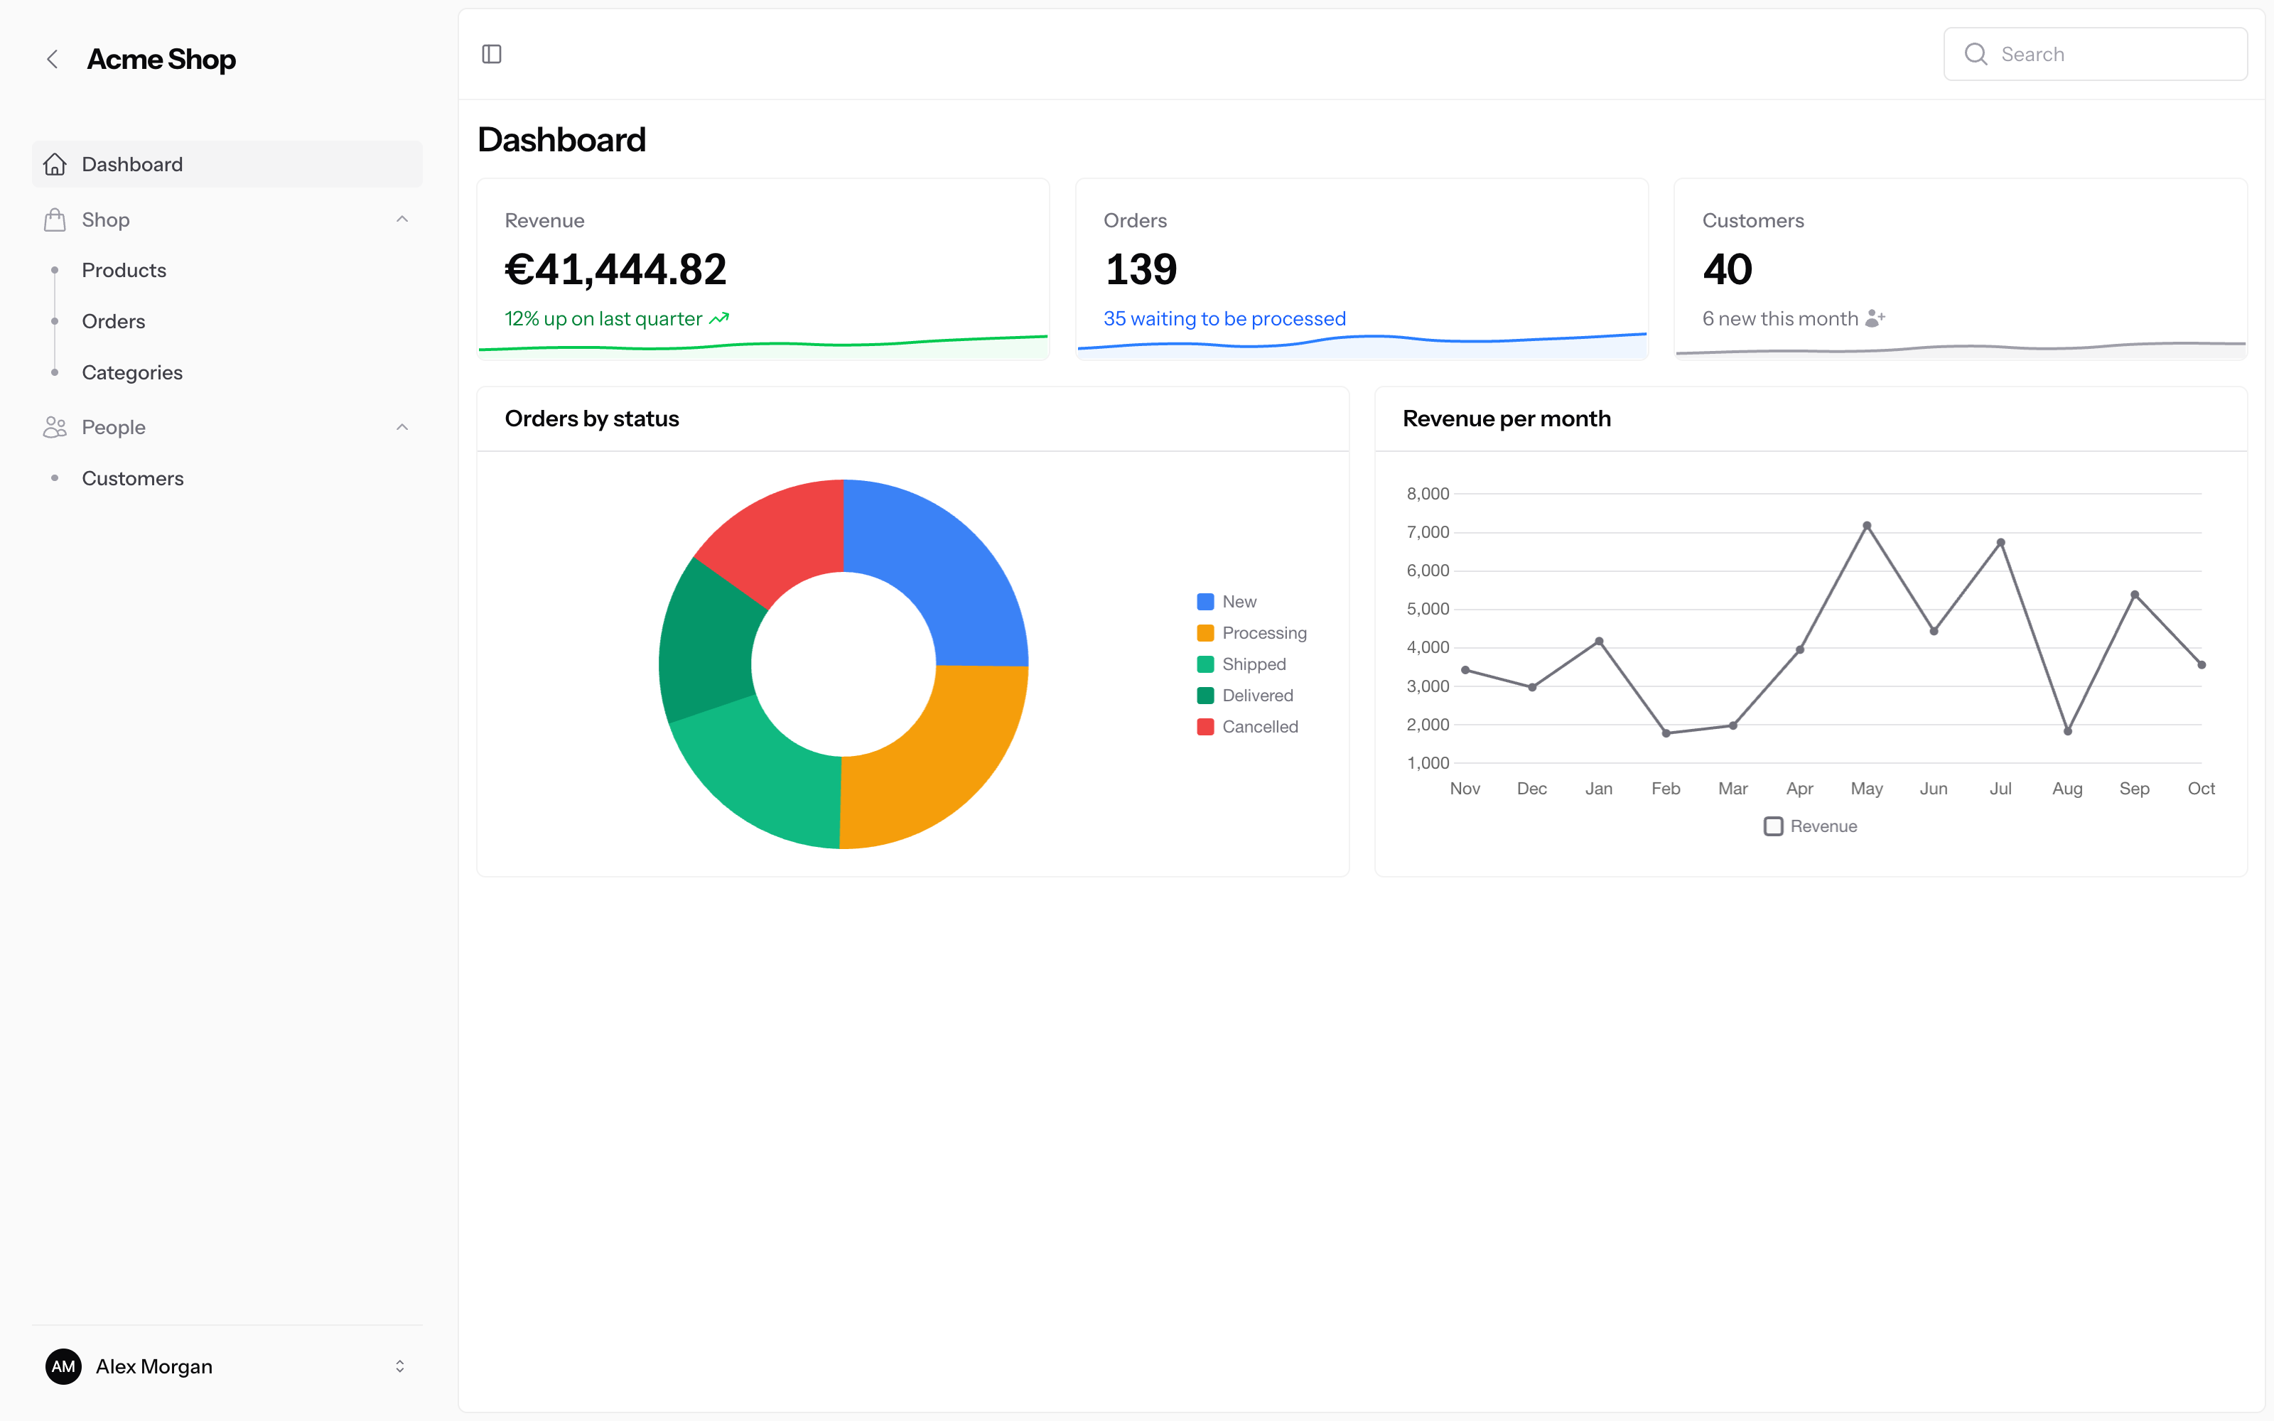
Task: Click the 35 waiting to be processed link
Action: click(x=1224, y=318)
